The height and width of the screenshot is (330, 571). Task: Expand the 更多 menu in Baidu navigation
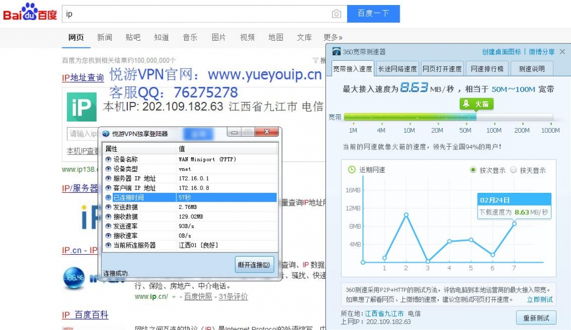[333, 37]
